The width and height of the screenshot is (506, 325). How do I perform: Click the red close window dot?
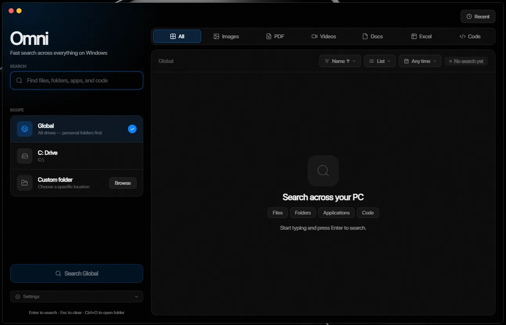pos(11,11)
